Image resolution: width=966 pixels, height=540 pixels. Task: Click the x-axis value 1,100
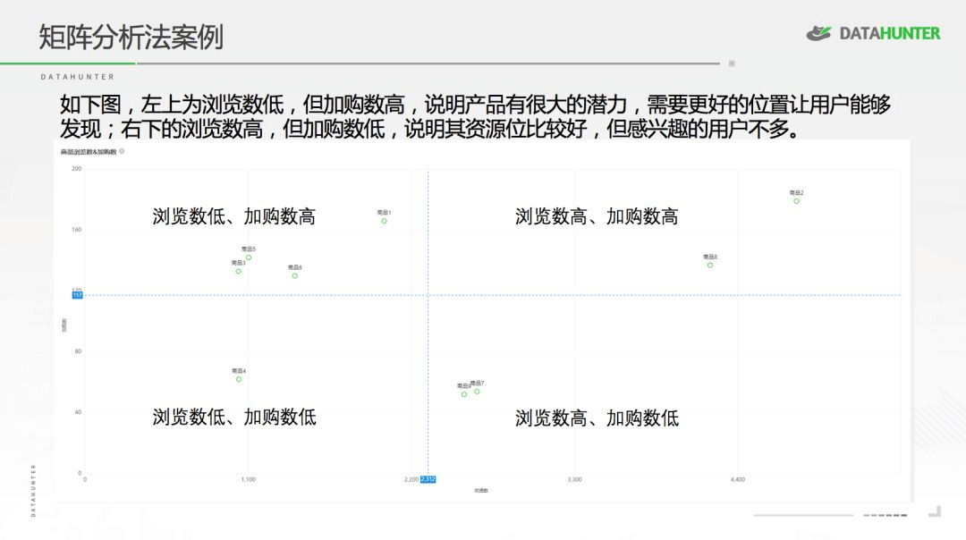[249, 479]
